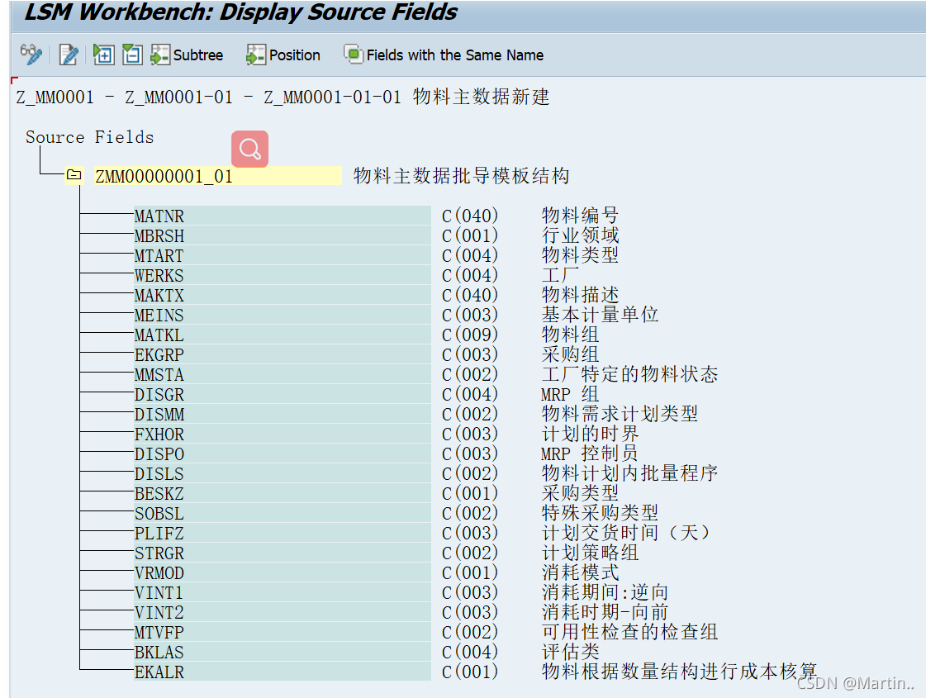
Task: Select the DISMM source field
Action: (x=283, y=414)
